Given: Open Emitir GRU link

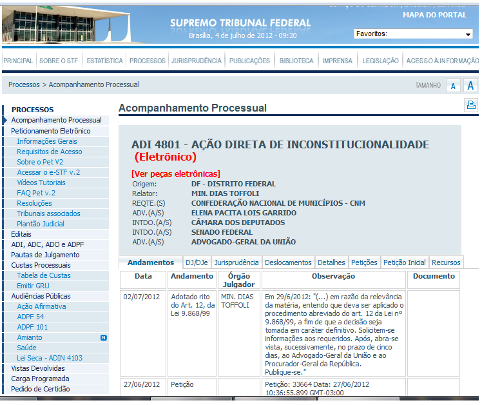Looking at the screenshot, I should point(34,286).
